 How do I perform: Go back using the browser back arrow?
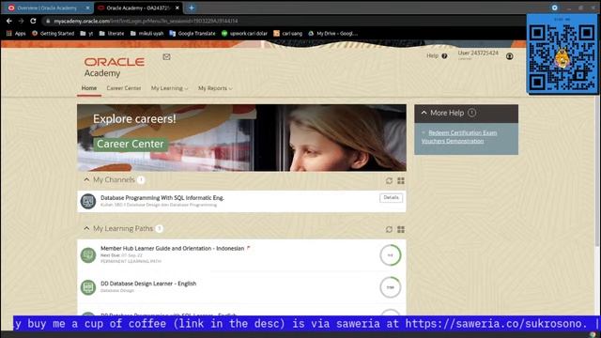[x=9, y=21]
